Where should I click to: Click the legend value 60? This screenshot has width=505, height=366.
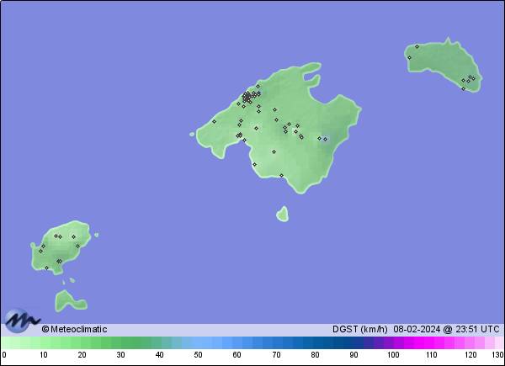[237, 355]
